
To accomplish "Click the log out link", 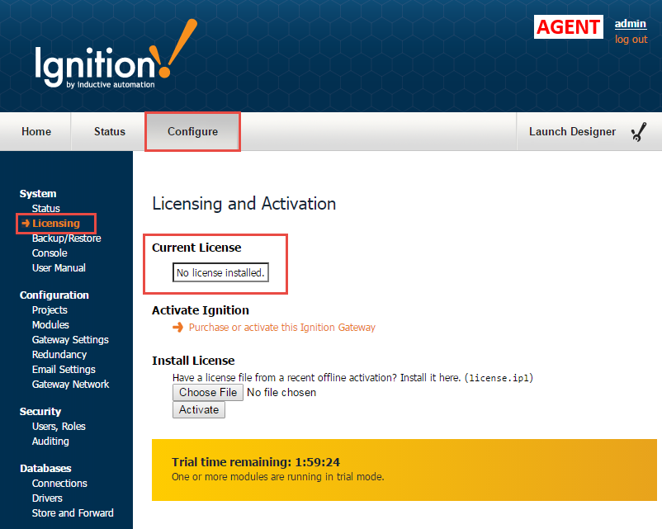I will [631, 40].
